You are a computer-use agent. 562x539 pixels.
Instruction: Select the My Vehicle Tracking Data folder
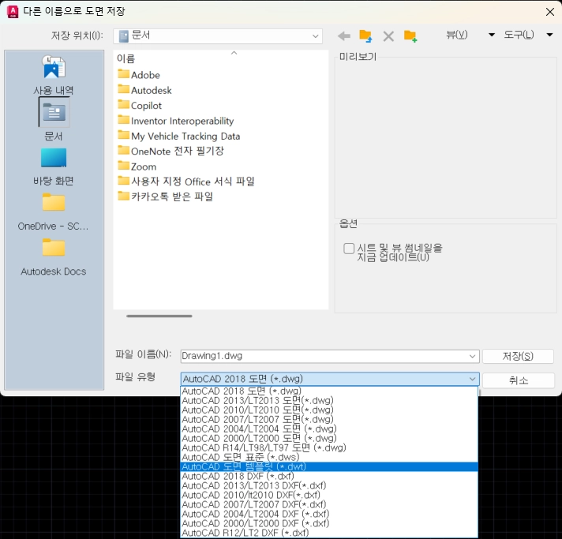(179, 136)
